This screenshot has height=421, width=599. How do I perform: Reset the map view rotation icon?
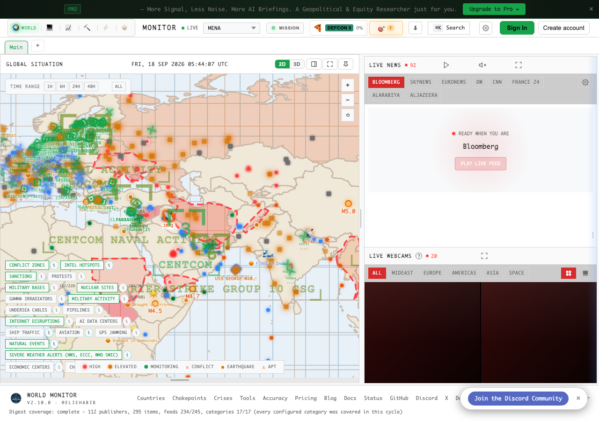coord(348,115)
